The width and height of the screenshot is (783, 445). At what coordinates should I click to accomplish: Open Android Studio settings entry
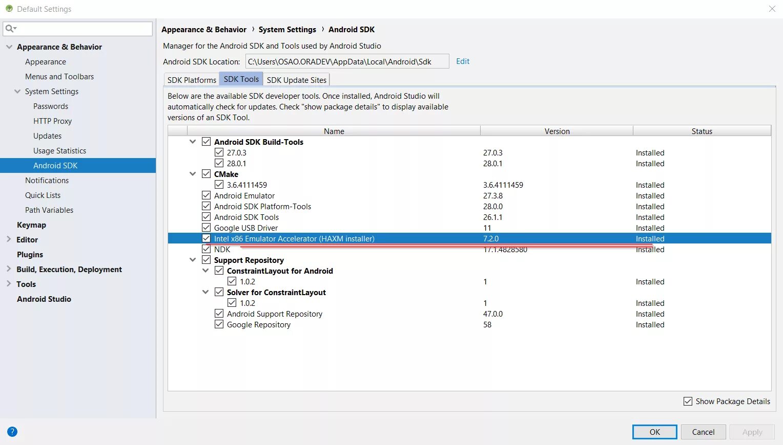pos(44,299)
